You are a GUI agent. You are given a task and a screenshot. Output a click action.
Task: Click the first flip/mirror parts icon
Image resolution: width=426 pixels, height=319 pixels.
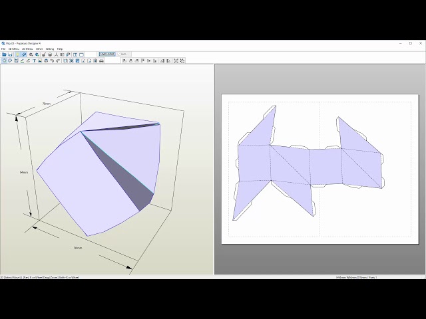click(162, 60)
